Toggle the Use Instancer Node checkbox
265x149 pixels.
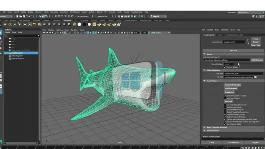(225, 124)
